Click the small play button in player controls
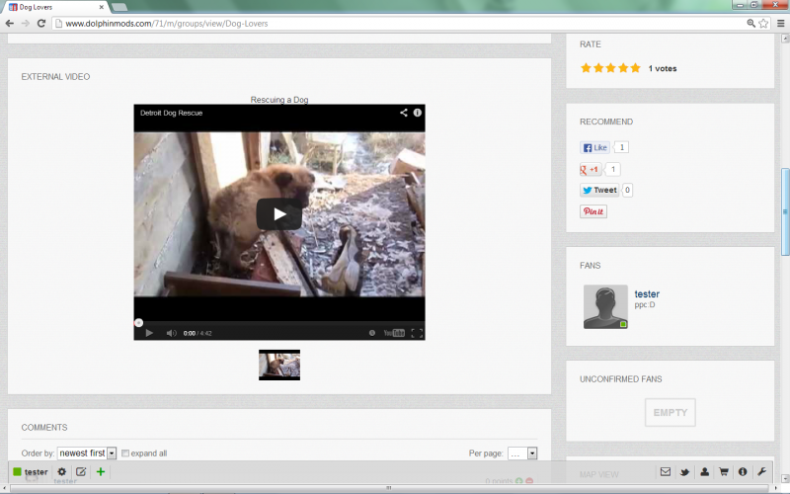Screen dimensions: 790x494 tap(149, 333)
